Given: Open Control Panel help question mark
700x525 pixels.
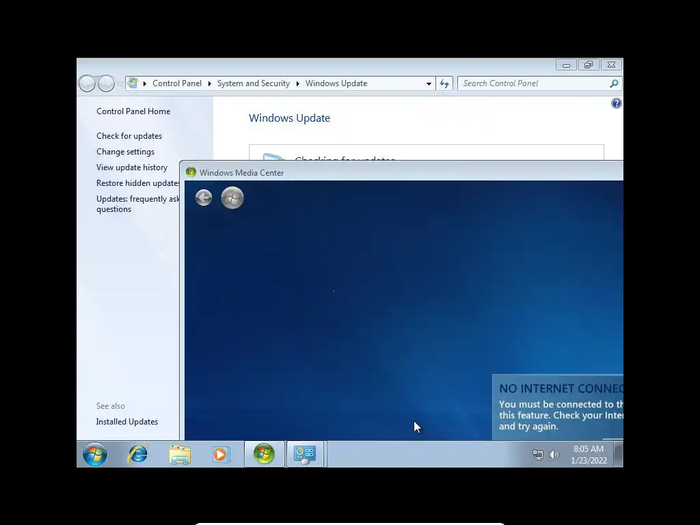Looking at the screenshot, I should pyautogui.click(x=616, y=104).
